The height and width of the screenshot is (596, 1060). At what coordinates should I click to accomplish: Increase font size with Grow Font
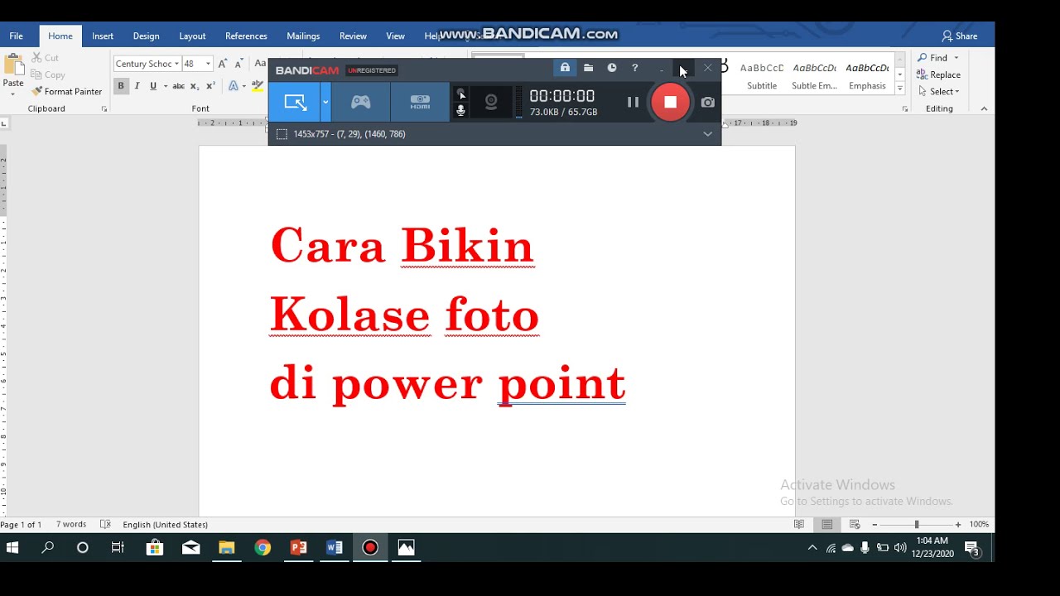(223, 64)
